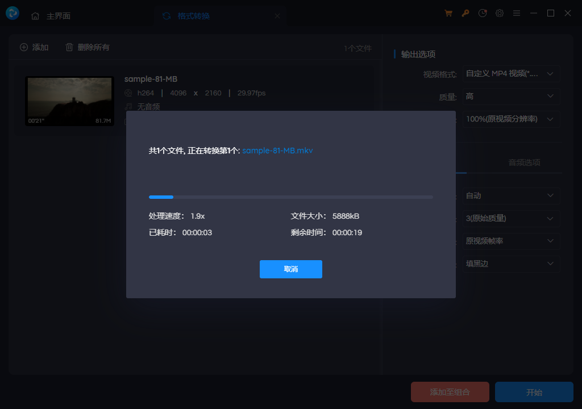Click the conversion progress bar
The width and height of the screenshot is (582, 409).
290,197
